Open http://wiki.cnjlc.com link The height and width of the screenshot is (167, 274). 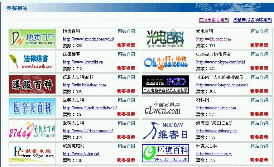click(x=214, y=154)
